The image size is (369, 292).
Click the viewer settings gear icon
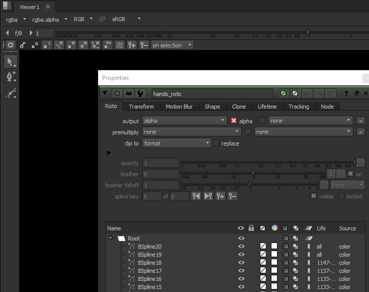[x=10, y=45]
